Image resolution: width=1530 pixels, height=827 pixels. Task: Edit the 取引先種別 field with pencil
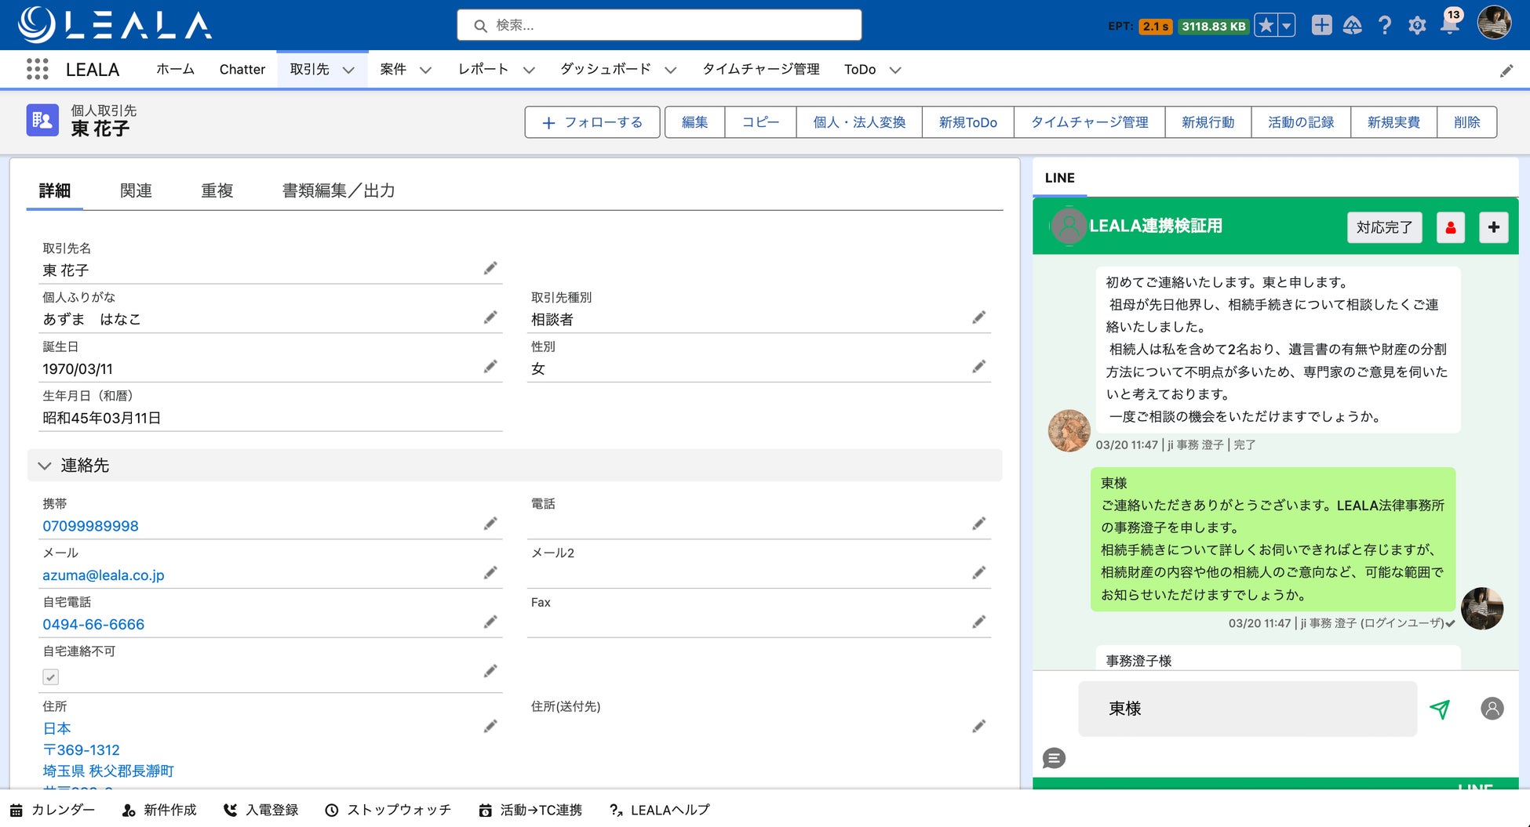[x=979, y=317]
